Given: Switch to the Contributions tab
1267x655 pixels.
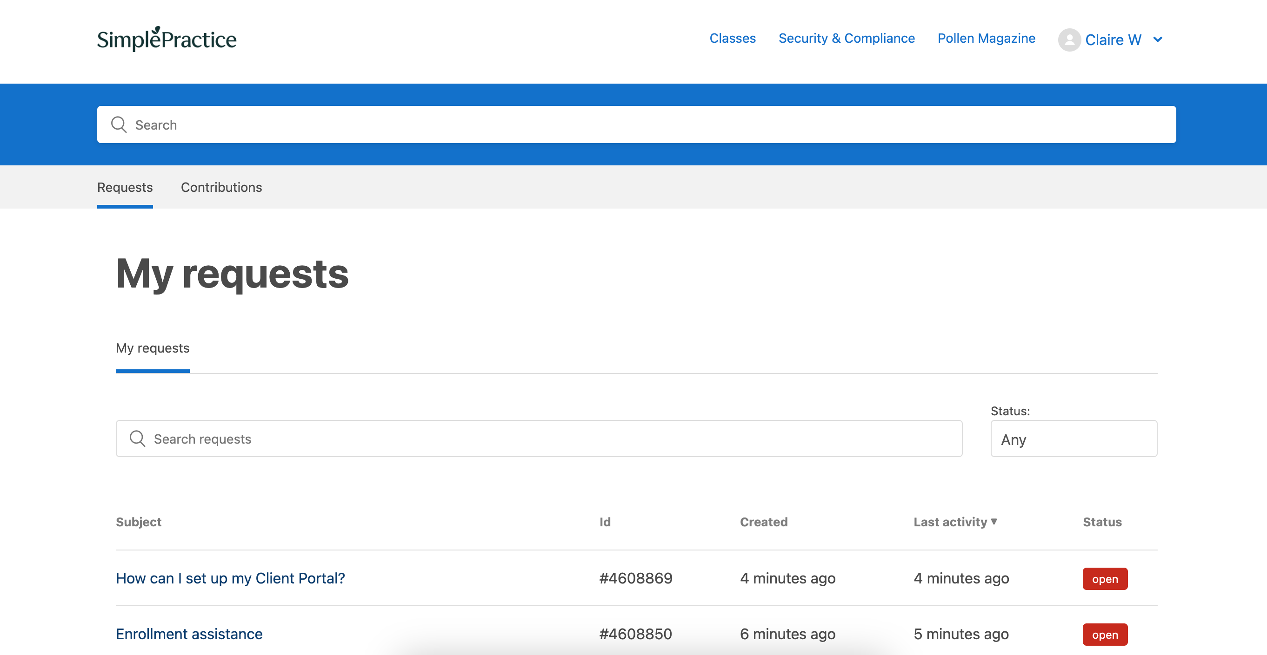Looking at the screenshot, I should (x=221, y=187).
